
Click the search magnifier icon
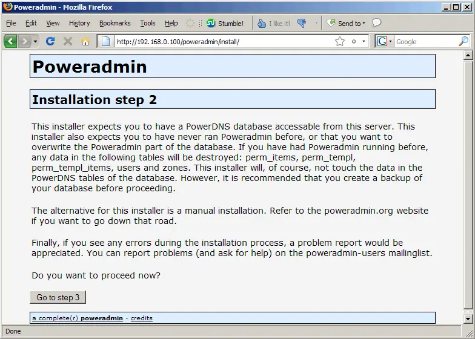(x=463, y=41)
